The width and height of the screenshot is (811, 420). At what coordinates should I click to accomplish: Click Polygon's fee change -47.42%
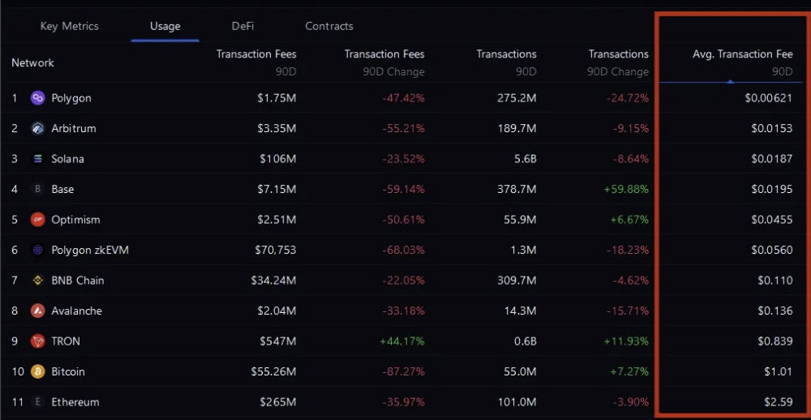pyautogui.click(x=403, y=98)
